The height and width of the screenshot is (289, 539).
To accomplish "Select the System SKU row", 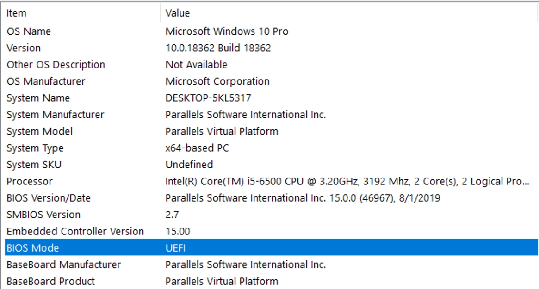I will (34, 165).
